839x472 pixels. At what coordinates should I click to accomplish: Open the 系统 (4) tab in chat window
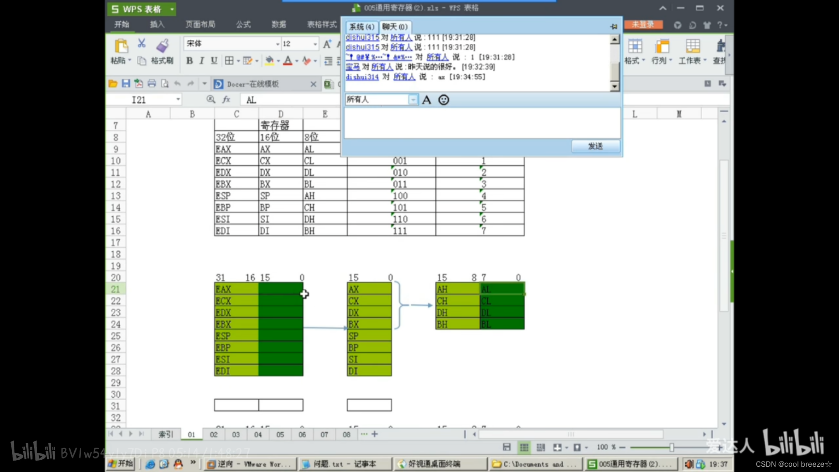pyautogui.click(x=361, y=27)
